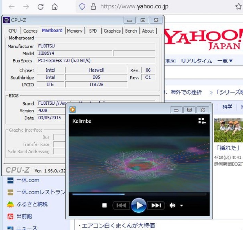The image size is (243, 230).
Task: Reload the Yahoo page
Action: point(41,7)
